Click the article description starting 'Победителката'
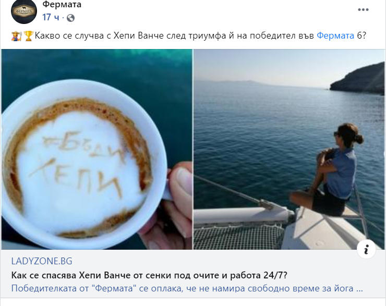The height and width of the screenshot is (306, 386). click(x=187, y=288)
